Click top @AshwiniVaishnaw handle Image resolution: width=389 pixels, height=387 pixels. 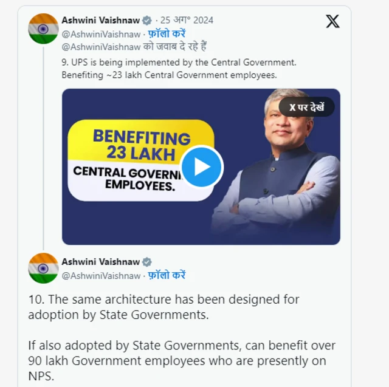click(101, 34)
